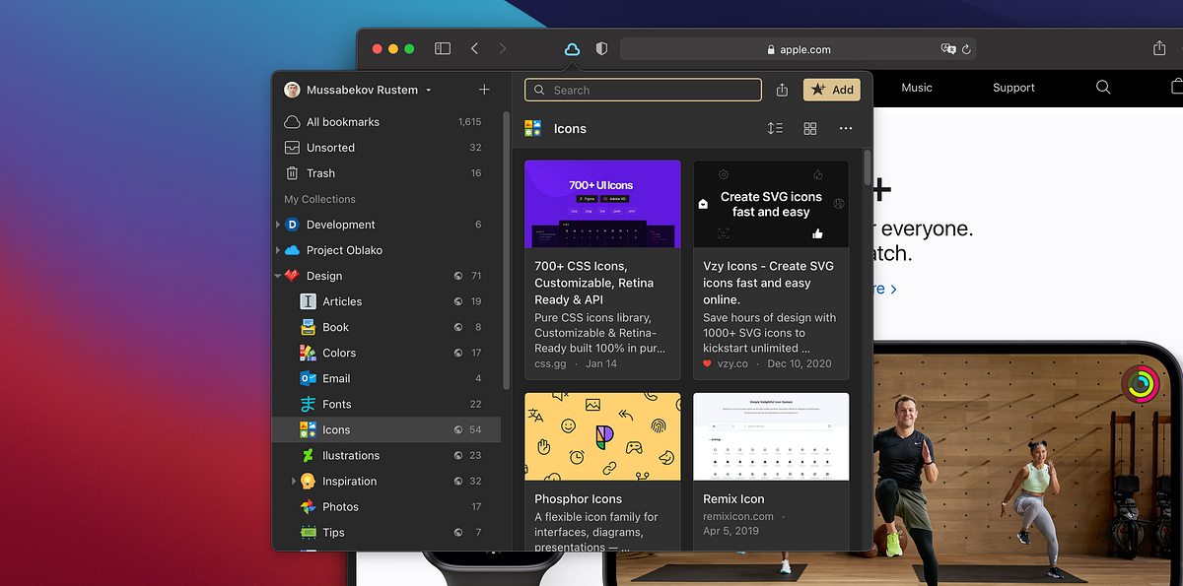Open the Trash collection
This screenshot has height=586, width=1183.
point(319,172)
